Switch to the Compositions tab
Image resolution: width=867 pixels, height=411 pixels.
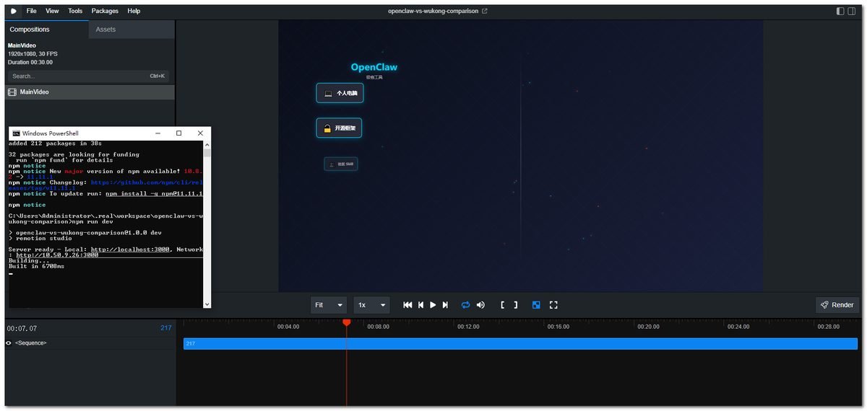(46, 30)
